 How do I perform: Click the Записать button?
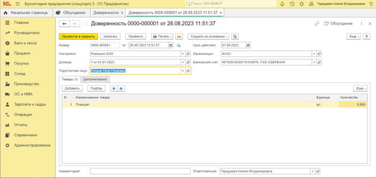tap(110, 37)
